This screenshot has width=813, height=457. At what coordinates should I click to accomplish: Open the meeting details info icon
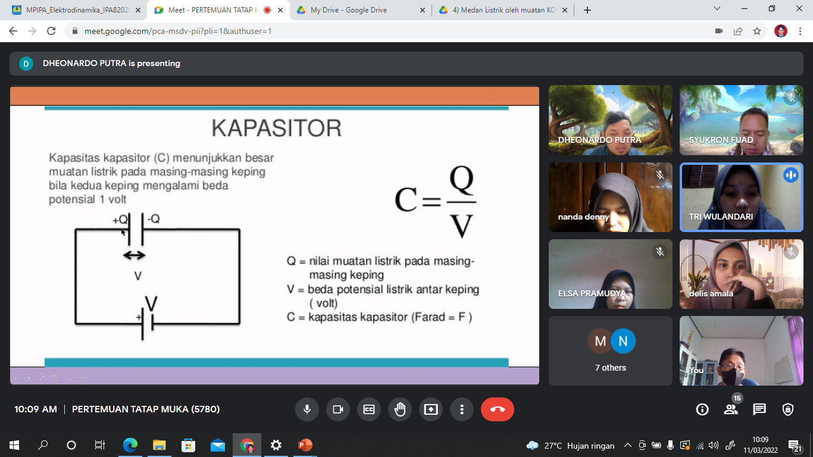click(x=702, y=409)
